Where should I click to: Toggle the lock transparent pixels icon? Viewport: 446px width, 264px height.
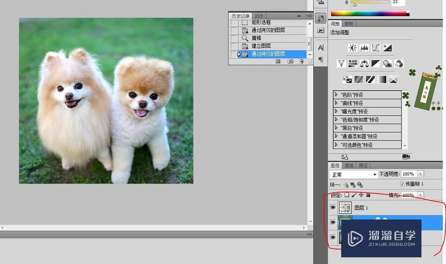(347, 195)
